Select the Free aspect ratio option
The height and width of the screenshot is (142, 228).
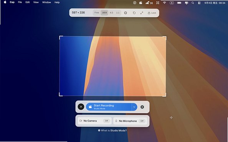97,13
